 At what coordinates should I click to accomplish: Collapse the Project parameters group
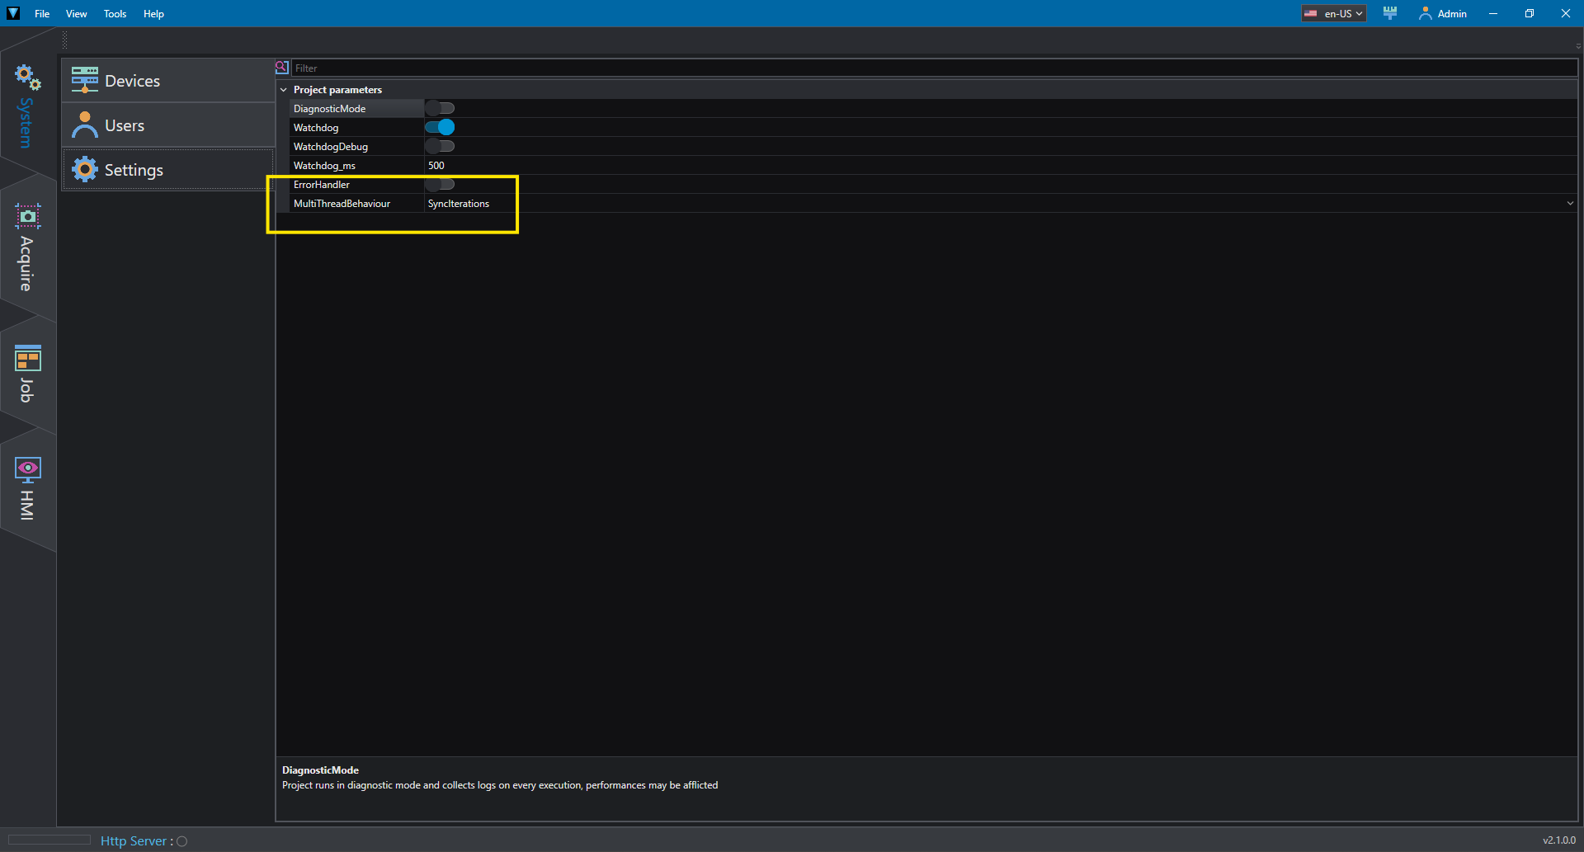(284, 89)
